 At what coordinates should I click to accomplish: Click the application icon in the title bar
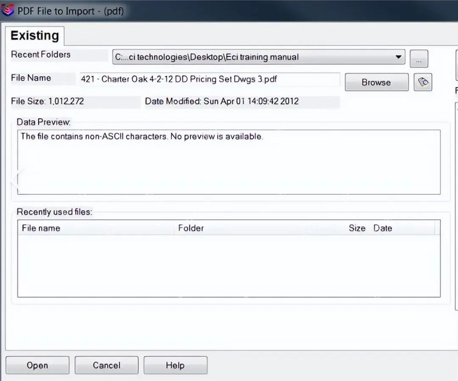click(x=7, y=10)
